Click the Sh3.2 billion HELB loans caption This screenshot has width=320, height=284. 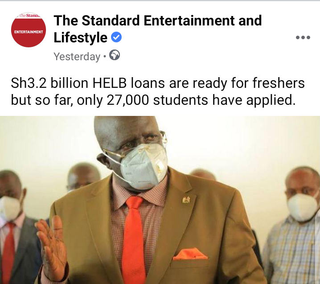[x=158, y=83]
